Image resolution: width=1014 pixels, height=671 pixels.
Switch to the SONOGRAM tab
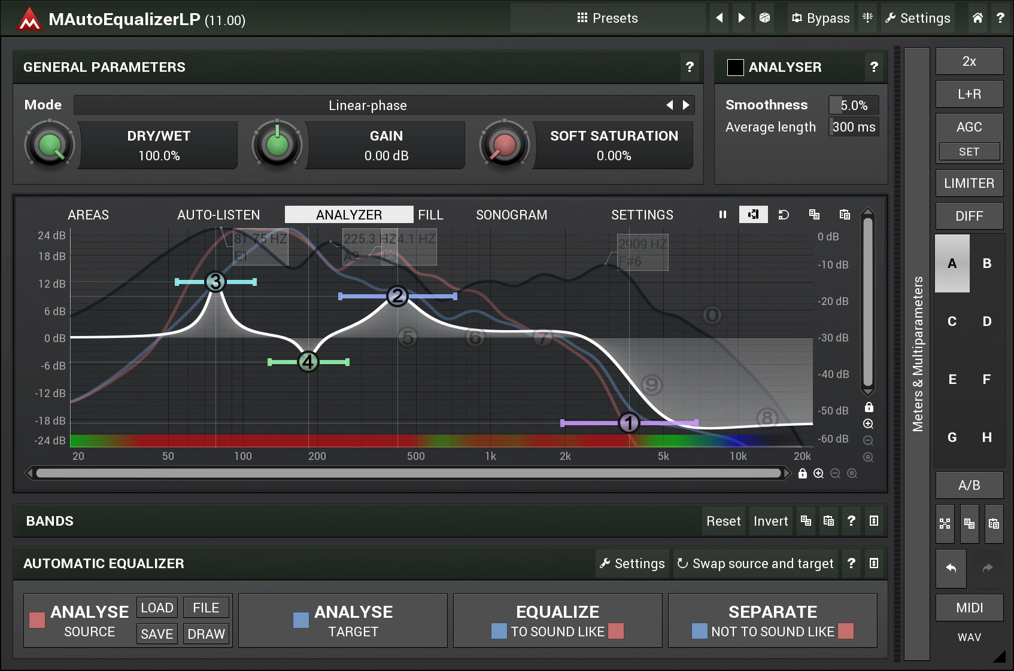coord(511,215)
